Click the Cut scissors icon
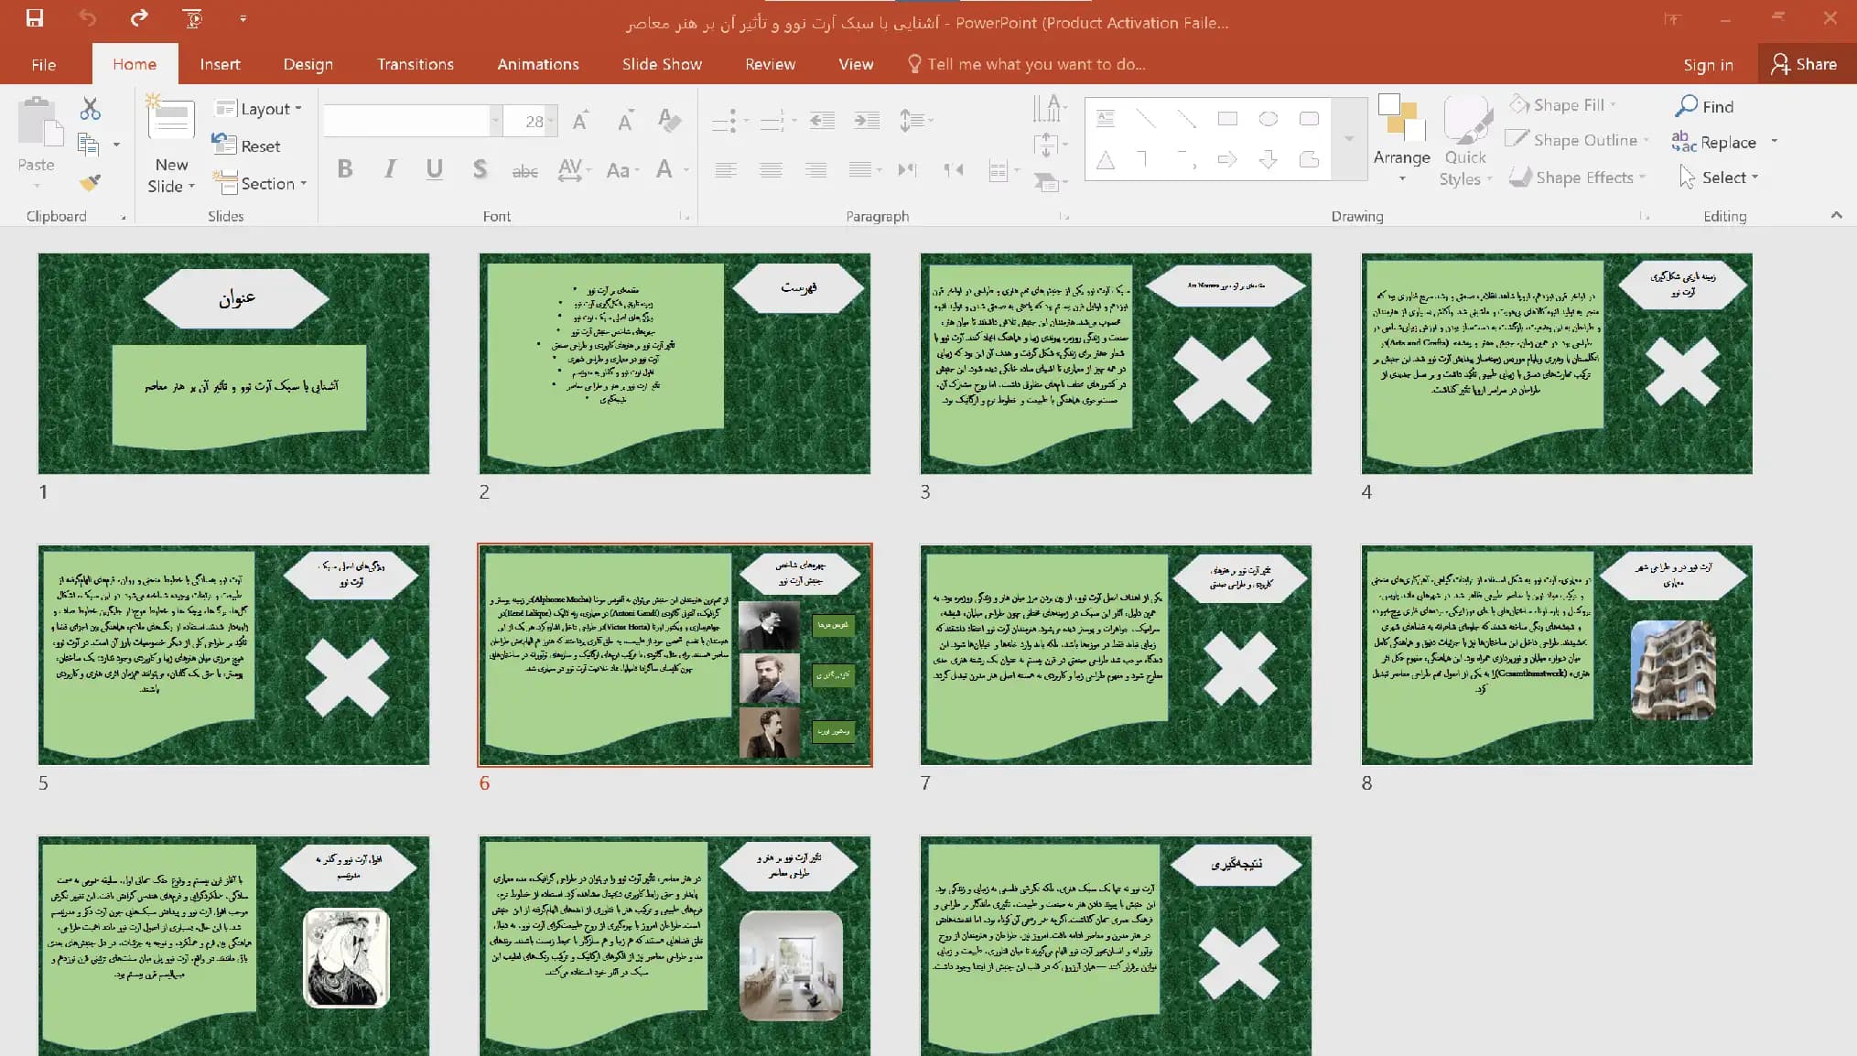The image size is (1857, 1056). click(x=90, y=109)
